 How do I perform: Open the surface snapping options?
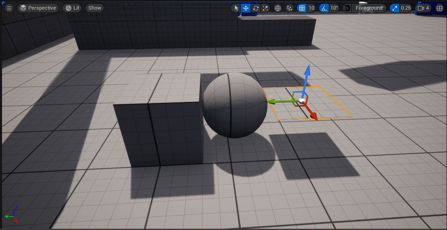(289, 8)
